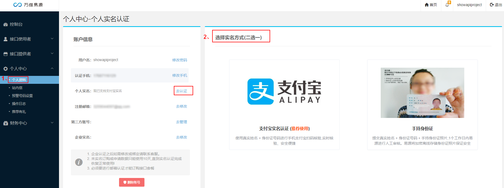Image resolution: width=504 pixels, height=188 pixels.
Task: Click the 接口使用者 user icon
Action: (x=6, y=39)
